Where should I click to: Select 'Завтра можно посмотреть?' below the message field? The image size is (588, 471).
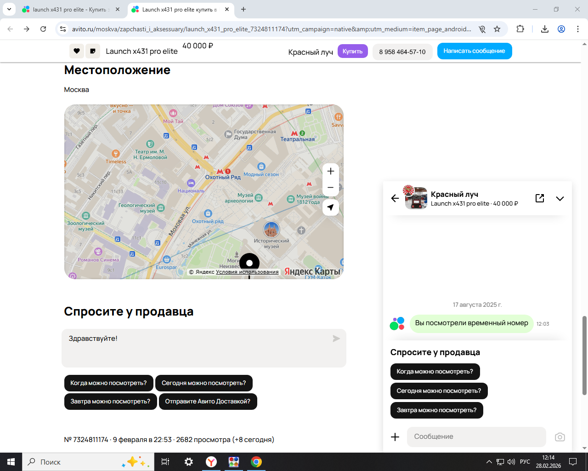click(x=111, y=402)
